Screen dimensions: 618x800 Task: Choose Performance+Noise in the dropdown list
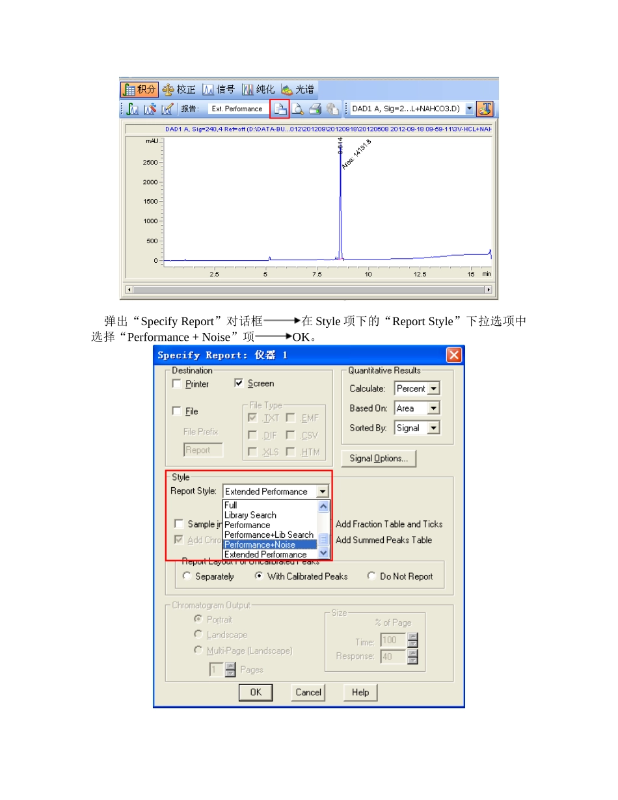[270, 544]
